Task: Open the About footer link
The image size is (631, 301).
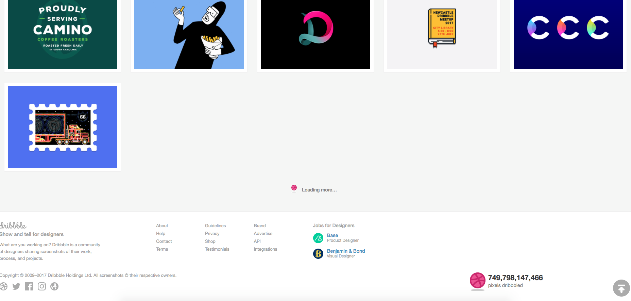Action: (x=162, y=226)
